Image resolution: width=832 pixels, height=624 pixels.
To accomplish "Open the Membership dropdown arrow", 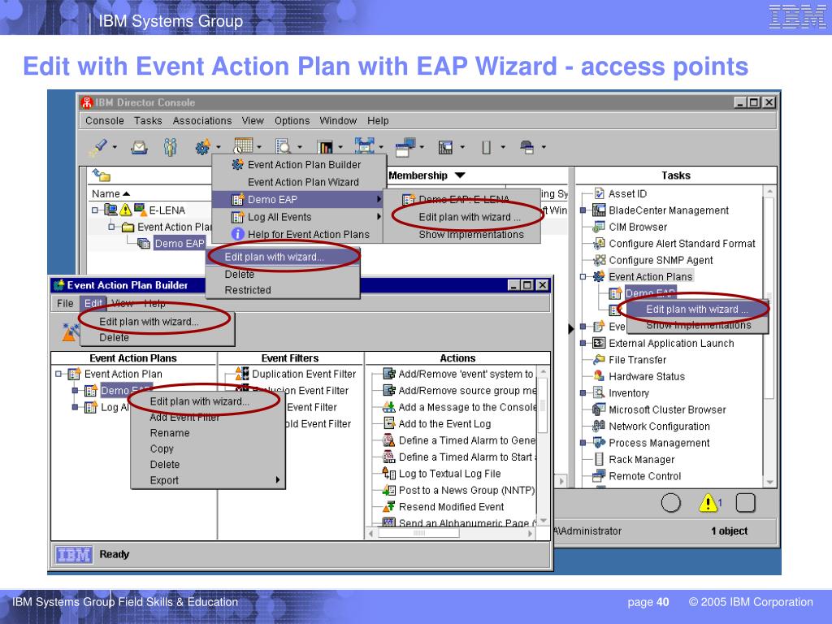I will [460, 175].
